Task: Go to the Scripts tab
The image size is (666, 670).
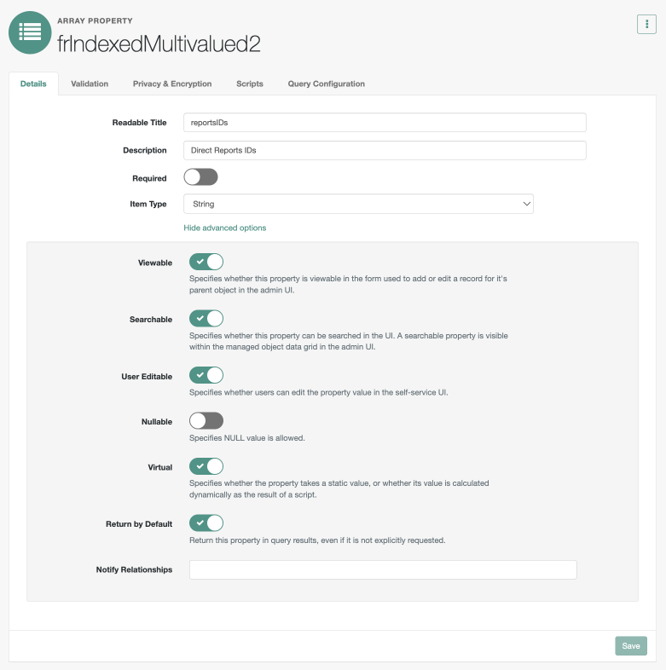Action: coord(250,84)
